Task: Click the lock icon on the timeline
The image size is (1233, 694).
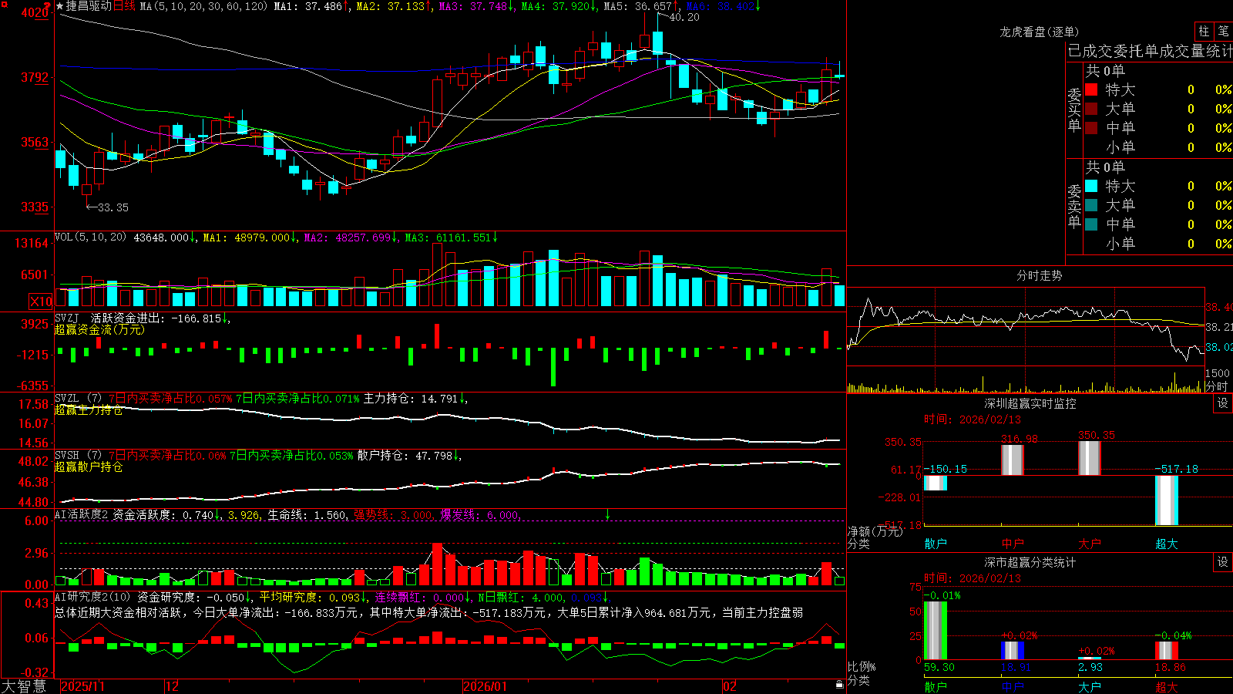Action: (x=839, y=685)
